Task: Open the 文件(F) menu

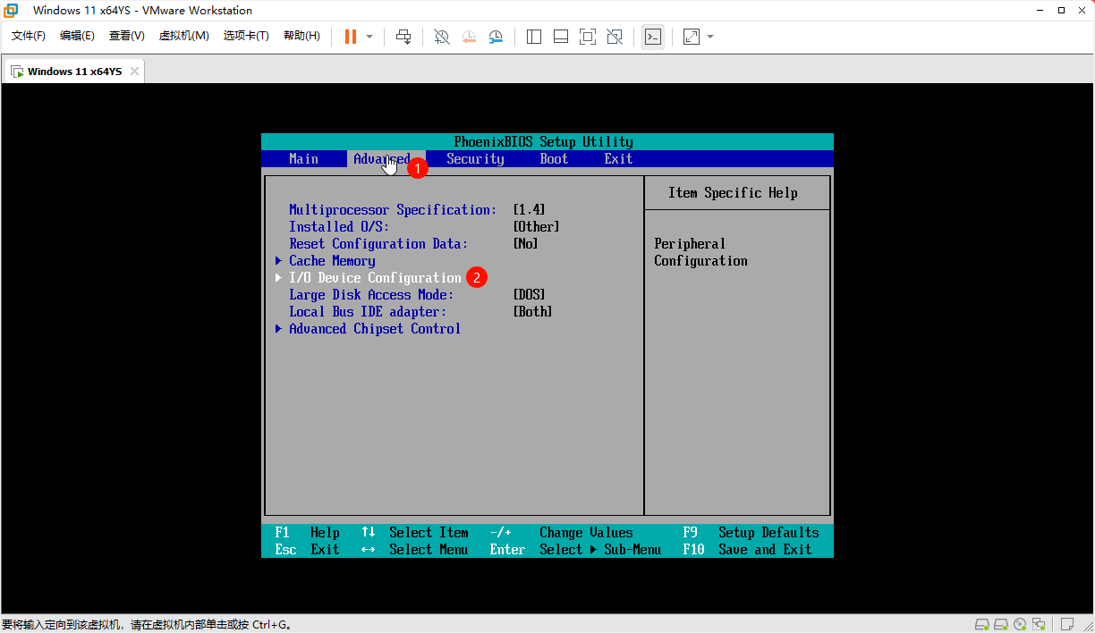Action: point(29,36)
